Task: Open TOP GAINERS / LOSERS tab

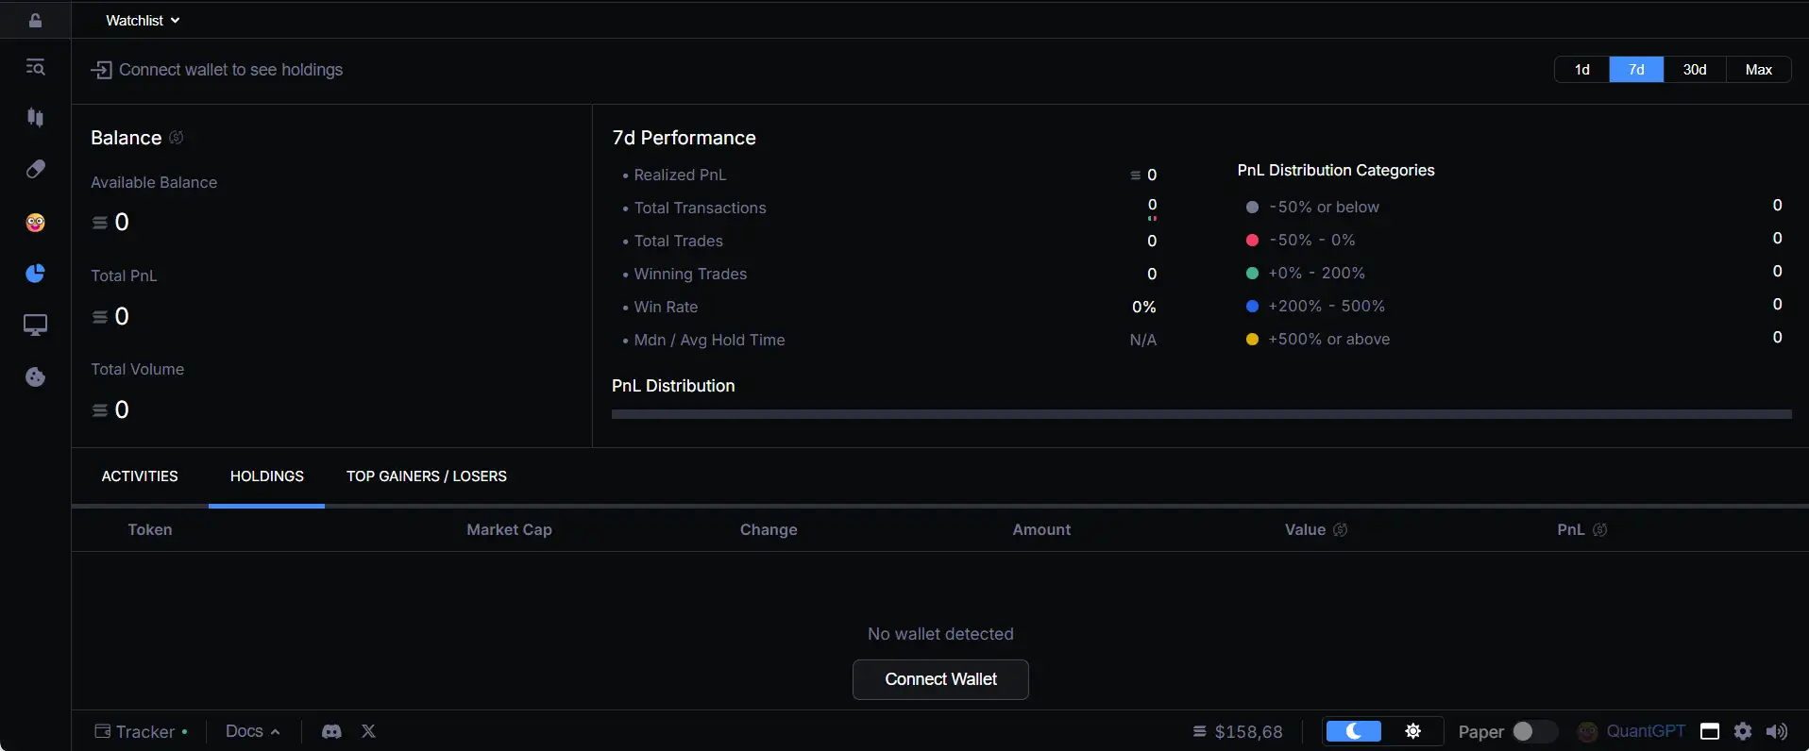Action: pos(427,476)
